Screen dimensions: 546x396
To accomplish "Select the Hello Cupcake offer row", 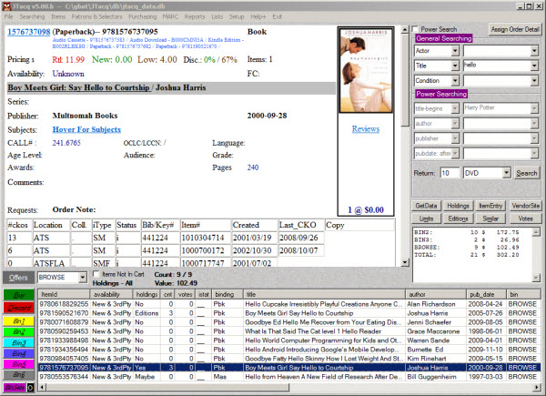I will point(289,304).
